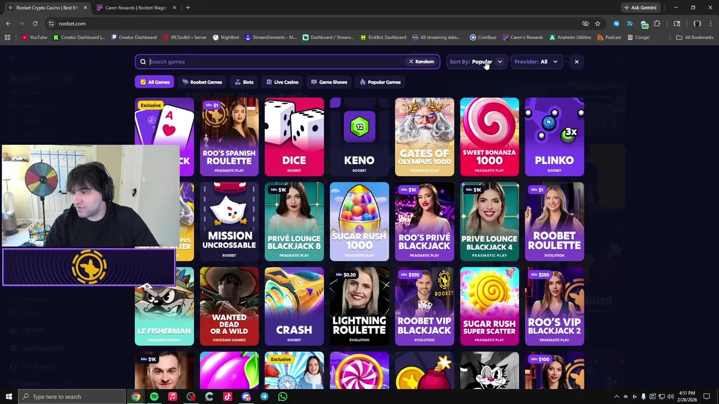This screenshot has width=719, height=404.
Task: Close the game search overlay with X
Action: (576, 62)
